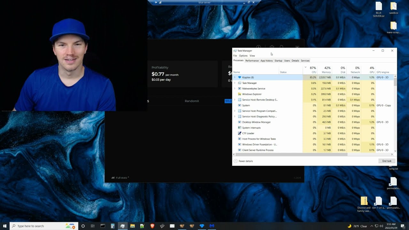This screenshot has height=230, width=409.
Task: Expand Full stats in Kryptex window
Action: click(x=120, y=178)
